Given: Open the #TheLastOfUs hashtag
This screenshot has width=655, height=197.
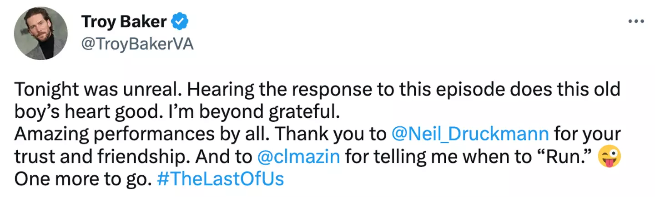Looking at the screenshot, I should [220, 179].
